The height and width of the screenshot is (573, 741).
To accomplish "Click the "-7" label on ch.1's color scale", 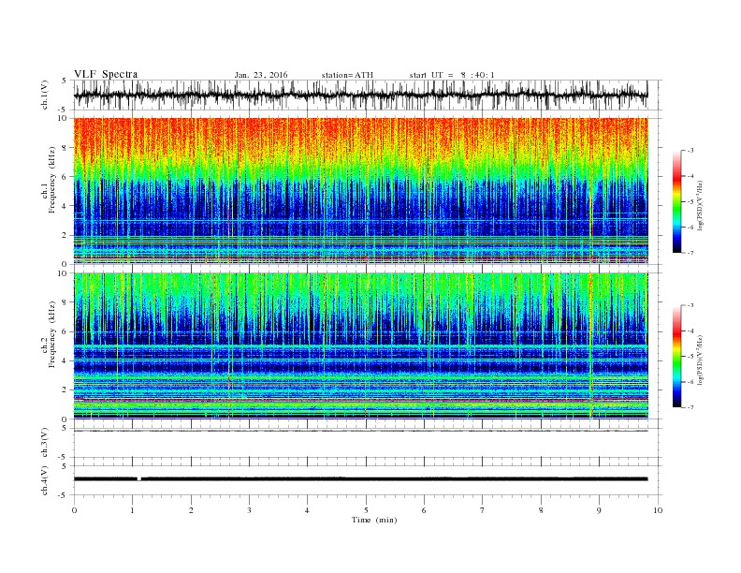I will (690, 253).
